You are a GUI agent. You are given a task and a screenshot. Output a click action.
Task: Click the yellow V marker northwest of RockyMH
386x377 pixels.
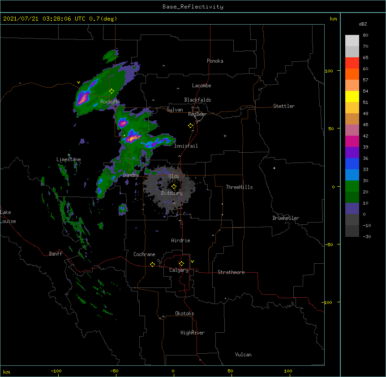tap(78, 82)
